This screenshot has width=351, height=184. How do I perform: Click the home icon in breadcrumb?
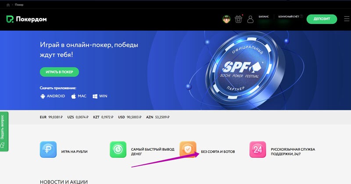pos(8,4)
